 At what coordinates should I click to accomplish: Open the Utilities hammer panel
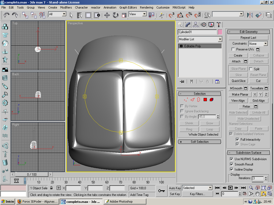pyautogui.click(x=219, y=25)
